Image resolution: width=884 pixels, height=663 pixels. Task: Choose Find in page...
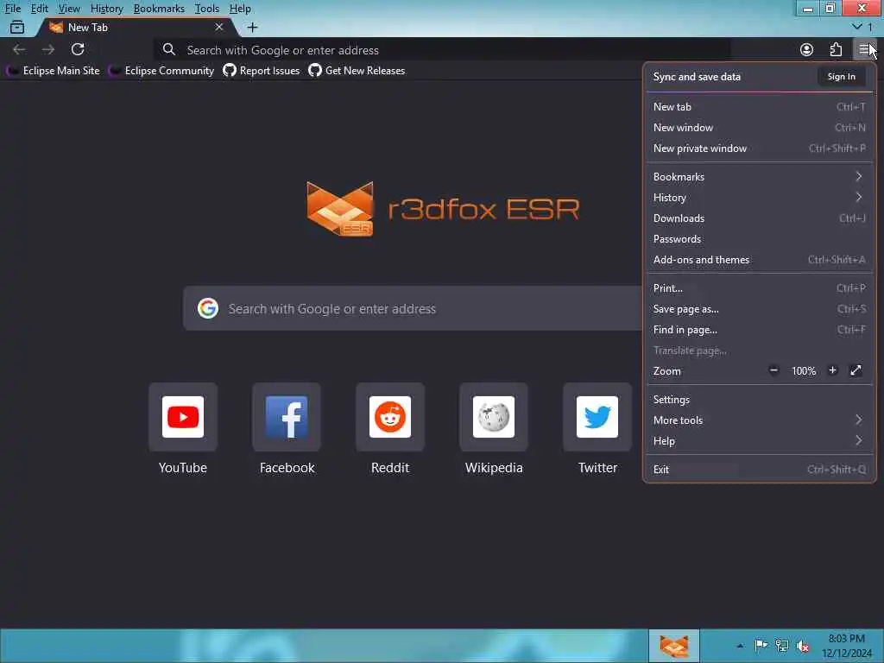(759, 331)
